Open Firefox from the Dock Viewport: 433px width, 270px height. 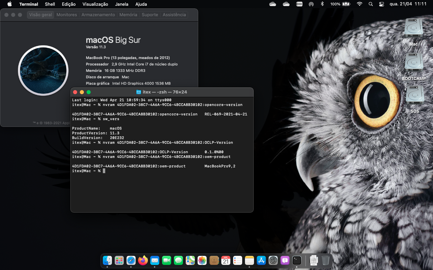tap(143, 260)
